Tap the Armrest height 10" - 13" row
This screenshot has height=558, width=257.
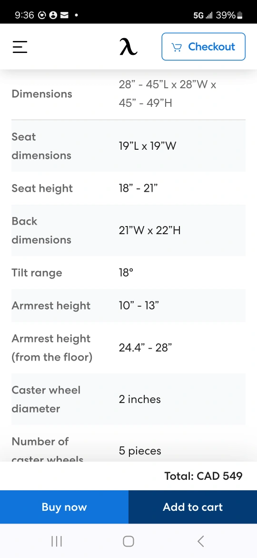tap(128, 305)
